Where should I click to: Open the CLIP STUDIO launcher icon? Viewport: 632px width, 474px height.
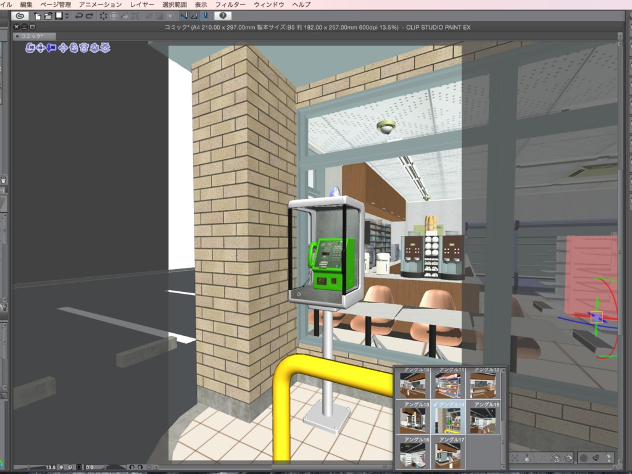tap(20, 15)
